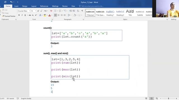
Task: Click Format Painter in Clipboard group
Action: click(x=9, y=16)
